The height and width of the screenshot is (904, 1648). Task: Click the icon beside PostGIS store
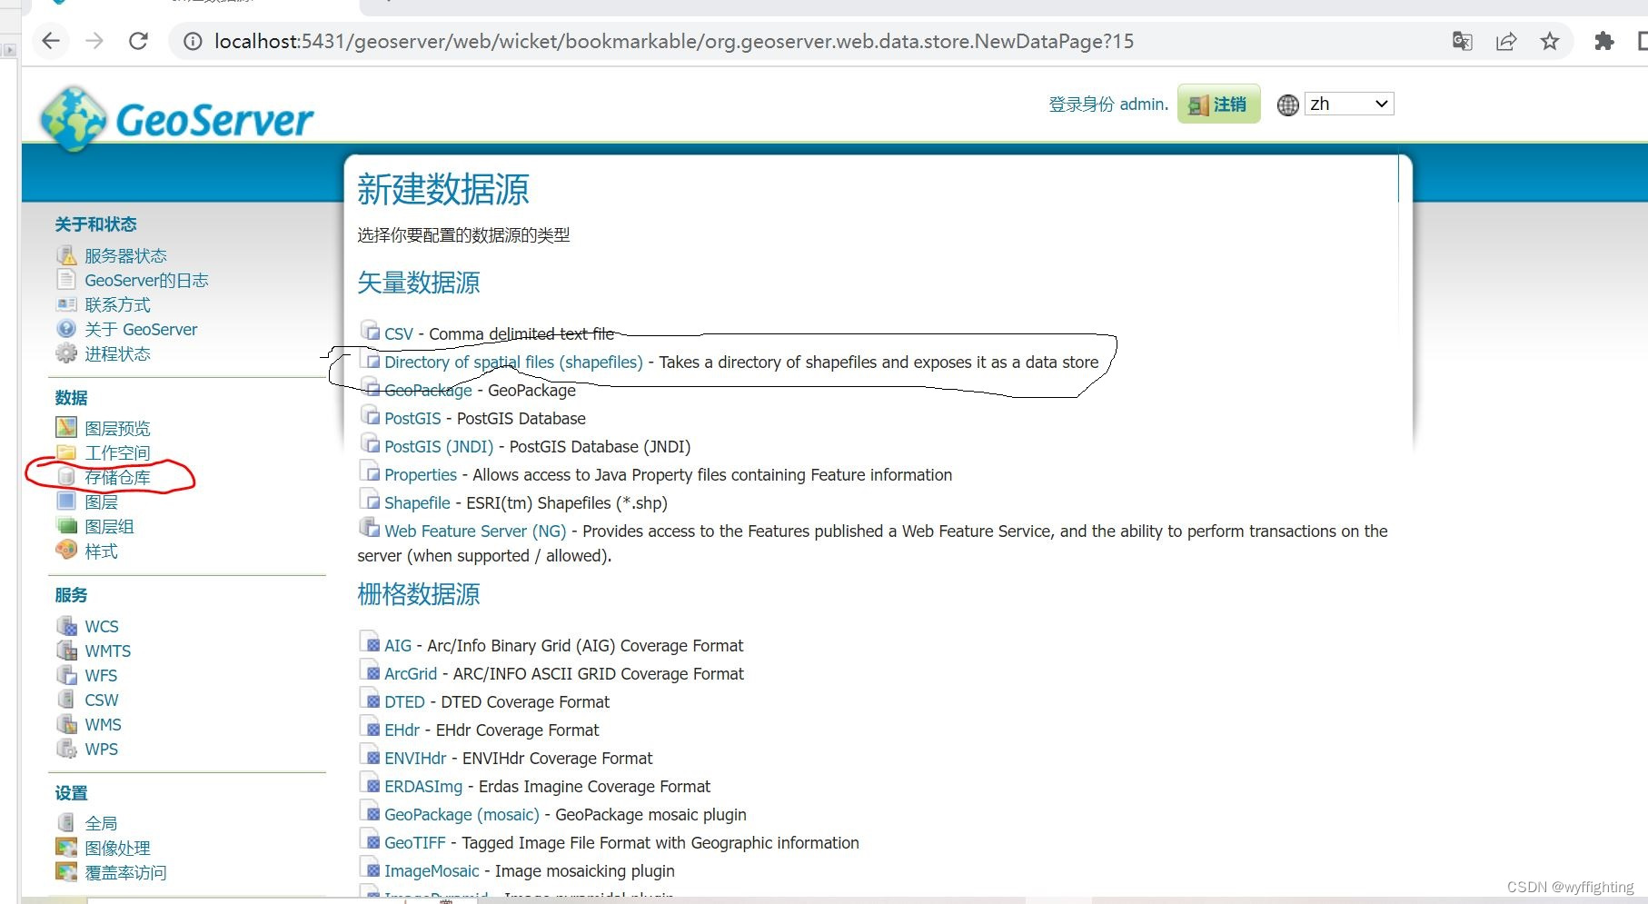(x=370, y=416)
